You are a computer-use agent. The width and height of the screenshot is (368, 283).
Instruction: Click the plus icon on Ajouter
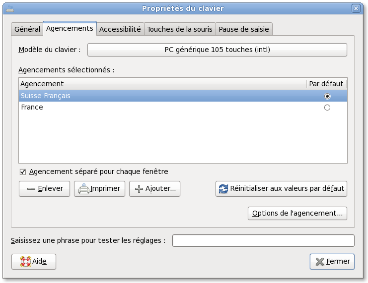coord(139,189)
